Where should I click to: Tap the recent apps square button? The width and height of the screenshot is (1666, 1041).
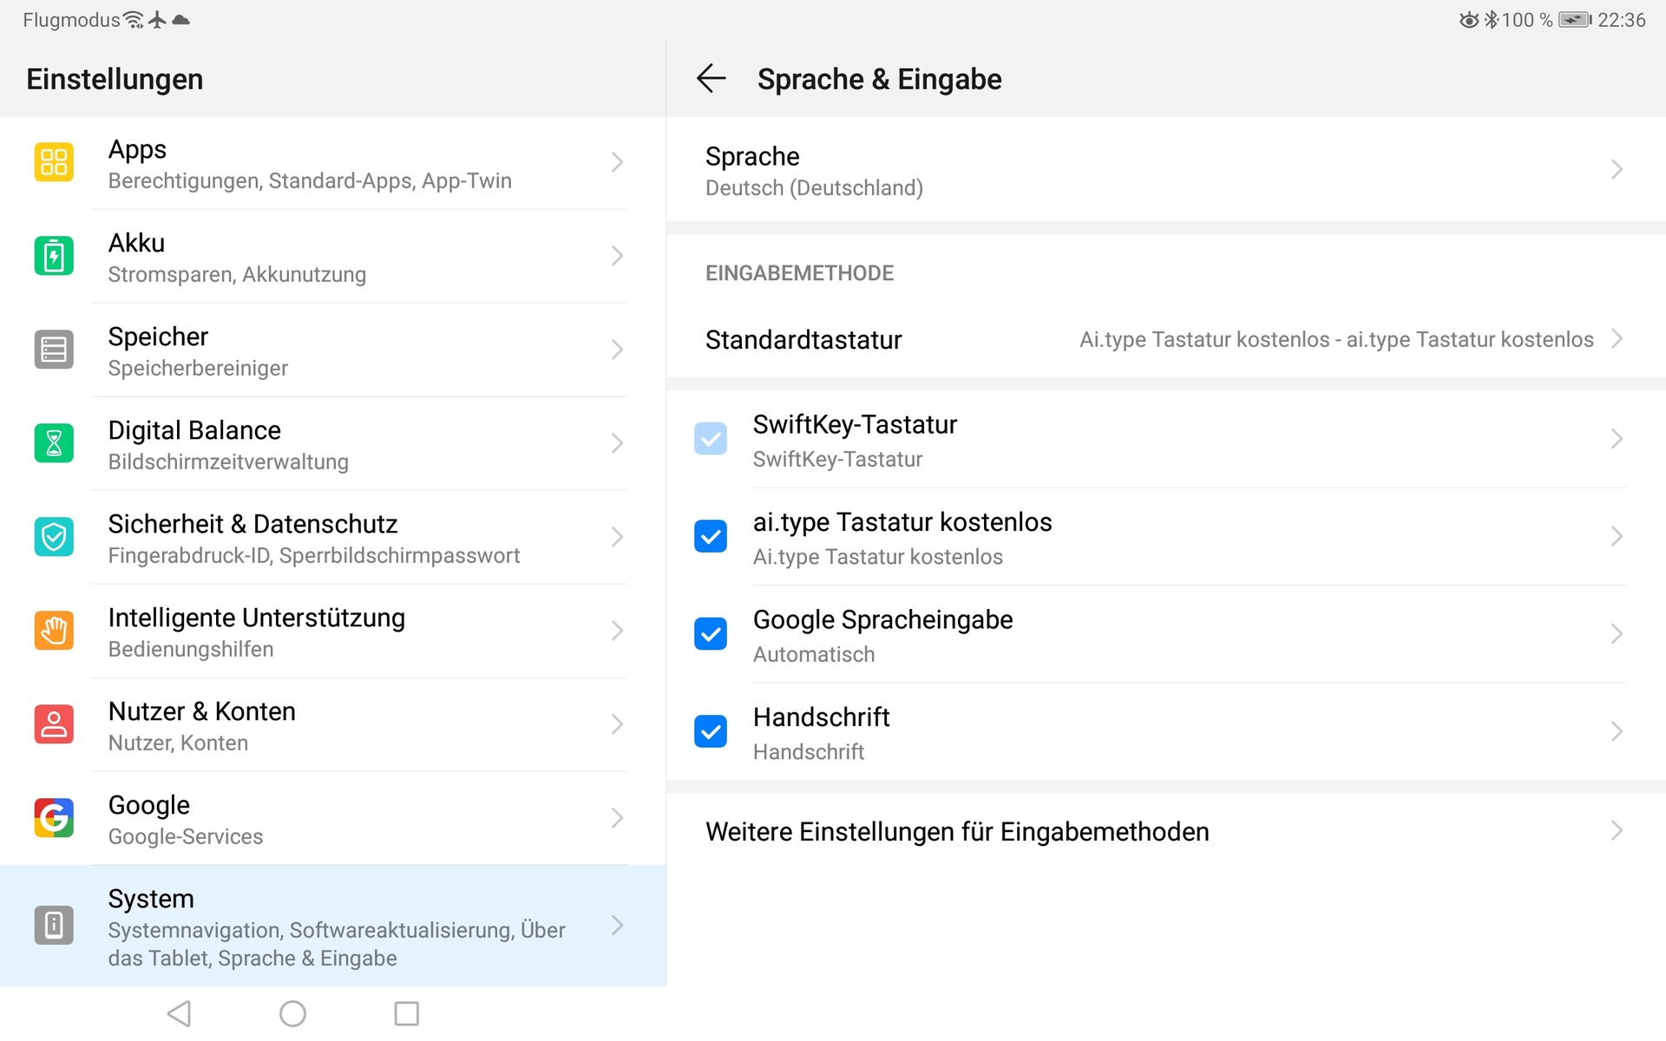point(406,1013)
